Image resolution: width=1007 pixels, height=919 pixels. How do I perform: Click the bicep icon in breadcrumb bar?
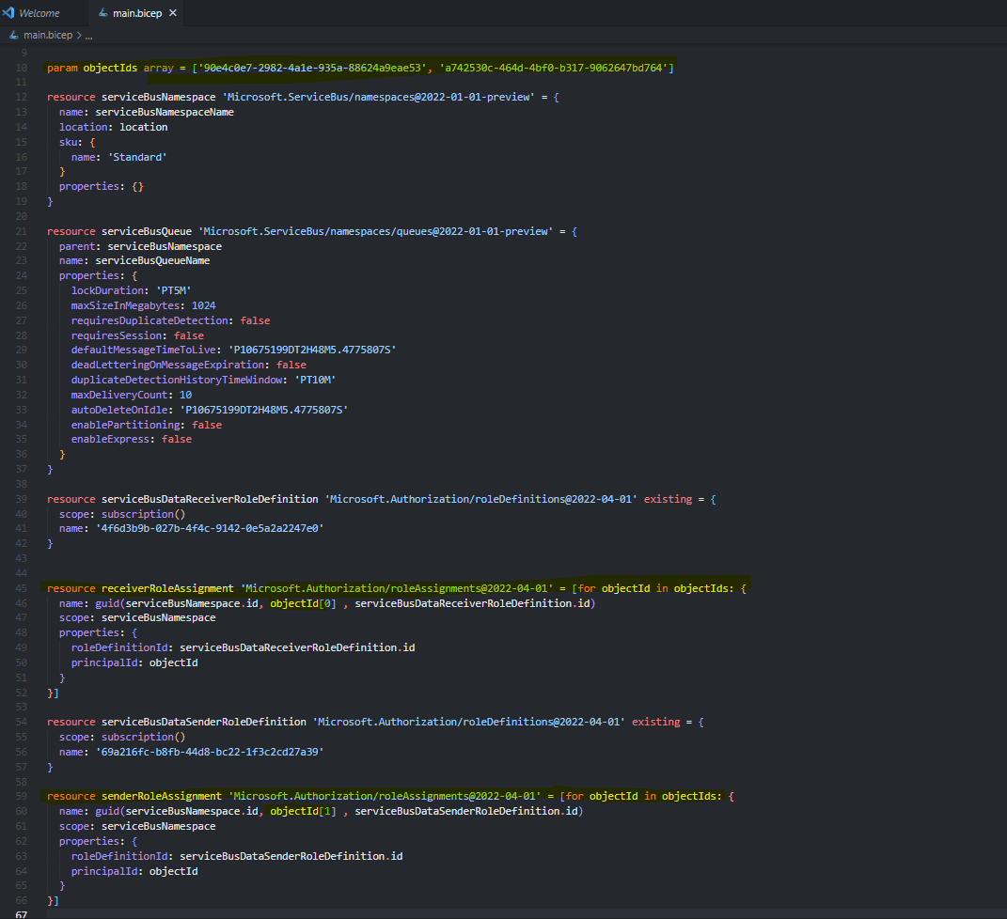(x=14, y=36)
